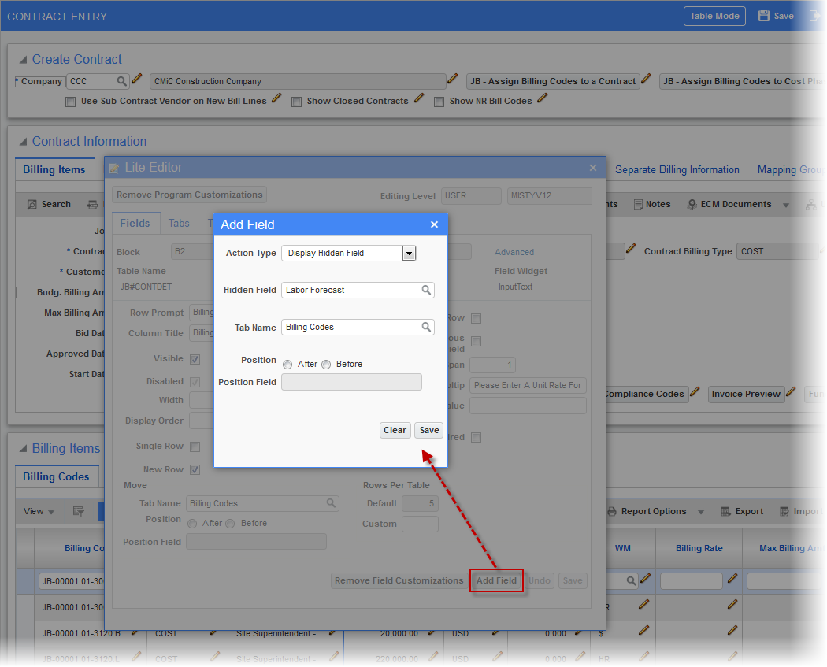The height and width of the screenshot is (667, 827).
Task: Expand the Report Options dropdown arrow
Action: click(701, 512)
